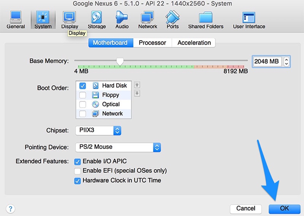Open the User Interface settings icon

[x=249, y=20]
